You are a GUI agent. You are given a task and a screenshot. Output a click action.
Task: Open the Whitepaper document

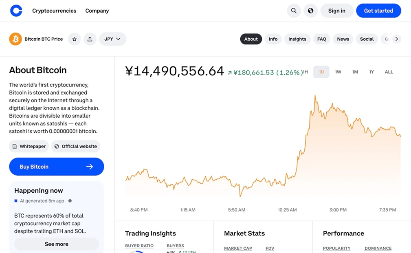[29, 146]
